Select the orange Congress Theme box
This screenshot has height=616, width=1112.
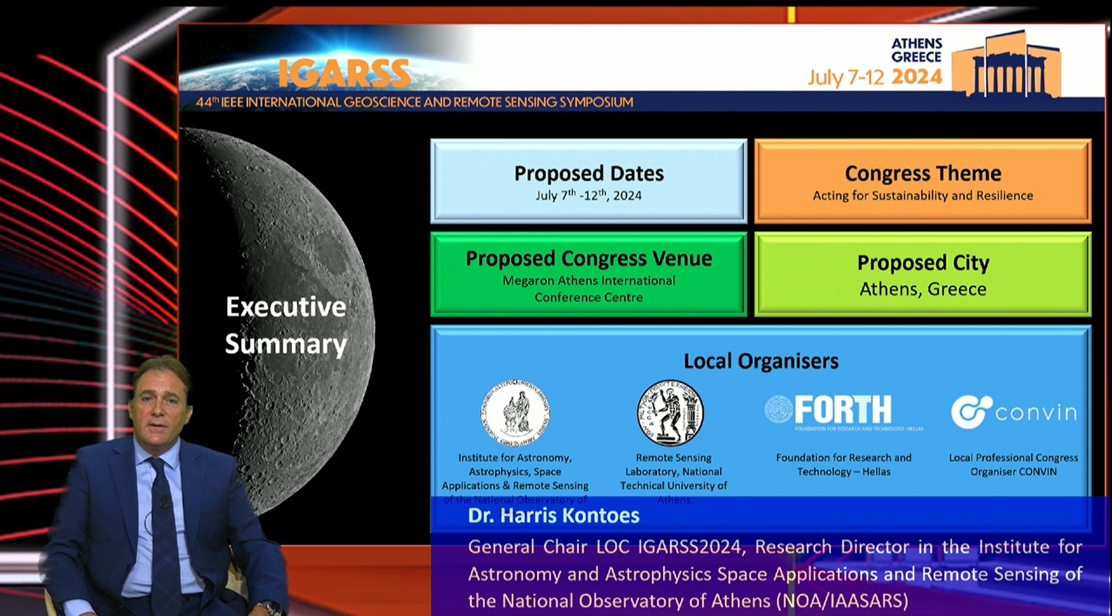point(923,182)
